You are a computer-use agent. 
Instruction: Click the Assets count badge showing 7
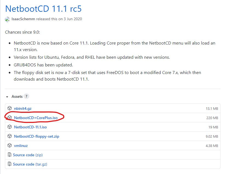point(26,96)
